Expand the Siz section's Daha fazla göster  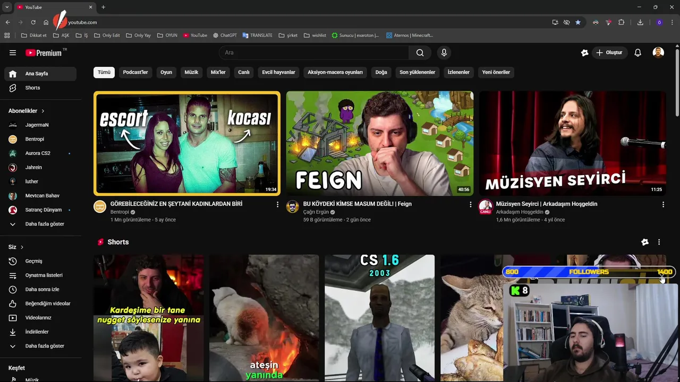point(40,346)
